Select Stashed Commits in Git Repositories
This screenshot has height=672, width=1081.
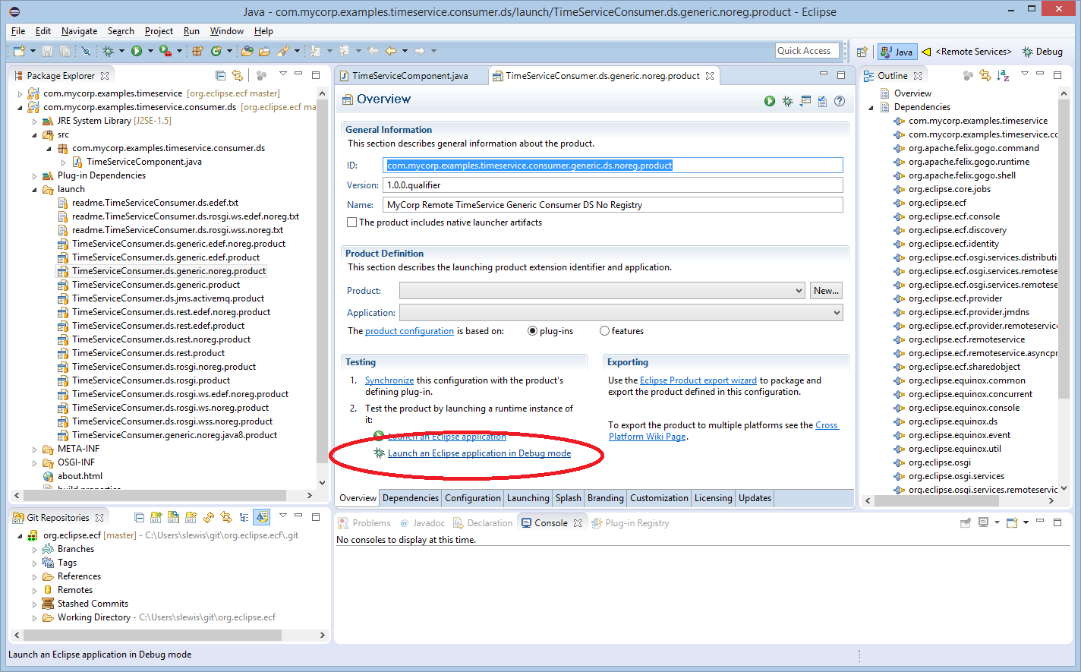click(93, 604)
